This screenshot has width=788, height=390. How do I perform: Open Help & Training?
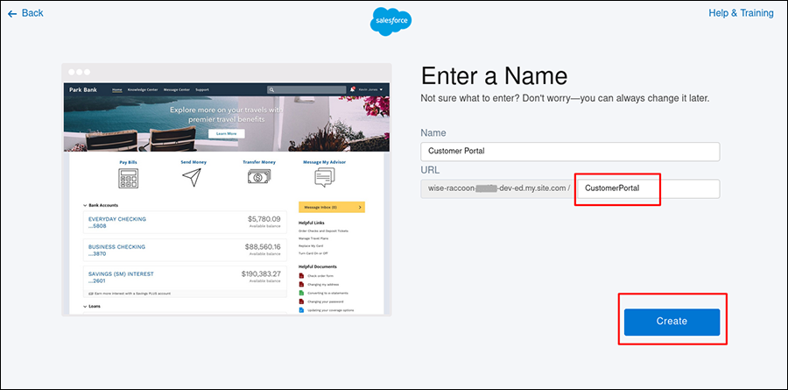tap(741, 13)
